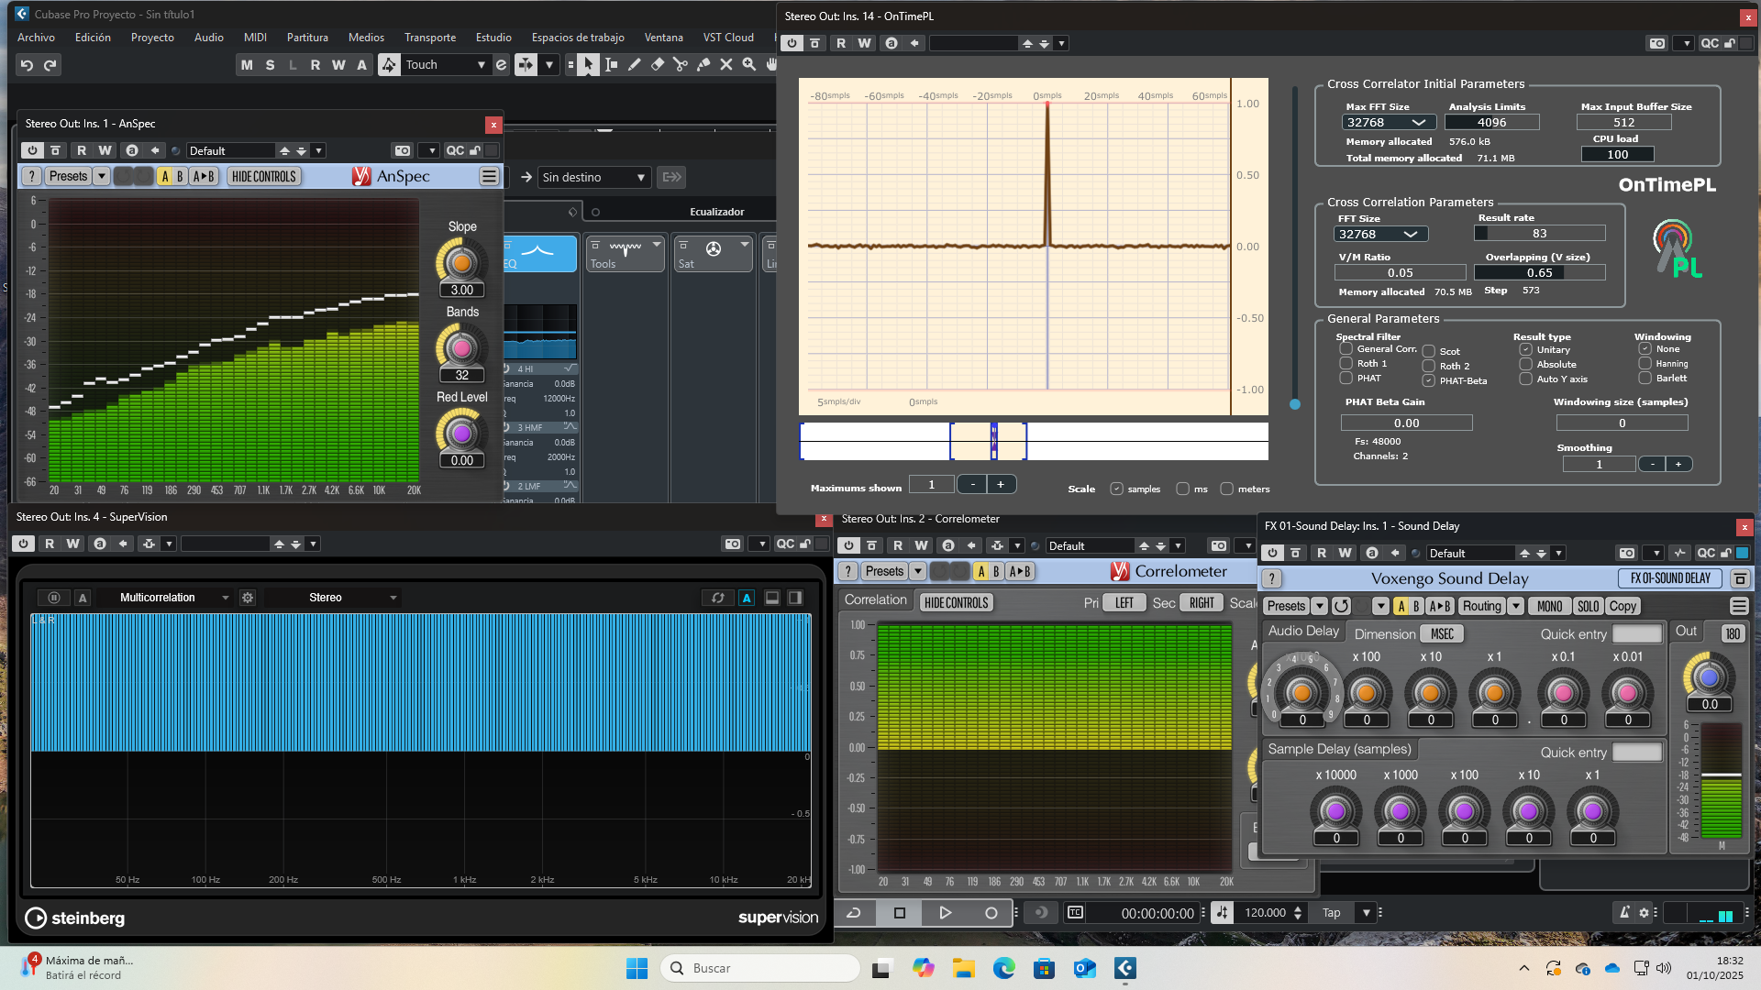Click HIDE CONTROLS in AnSpec
Image resolution: width=1761 pixels, height=990 pixels.
(x=264, y=176)
